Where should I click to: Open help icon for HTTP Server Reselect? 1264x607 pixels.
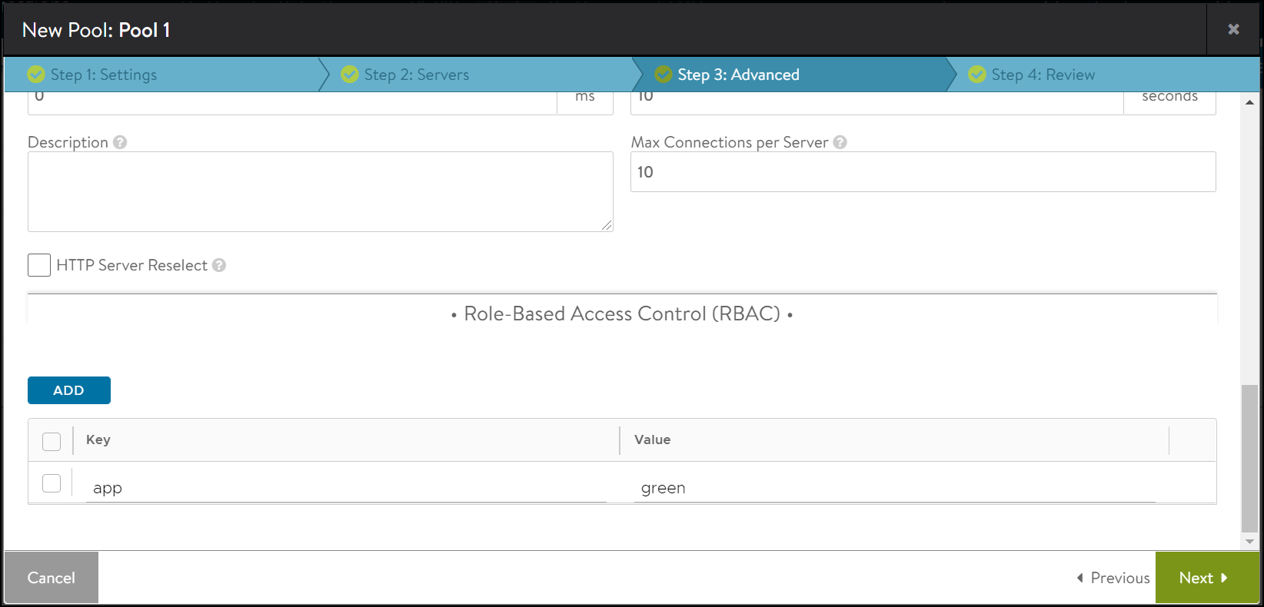pos(219,265)
